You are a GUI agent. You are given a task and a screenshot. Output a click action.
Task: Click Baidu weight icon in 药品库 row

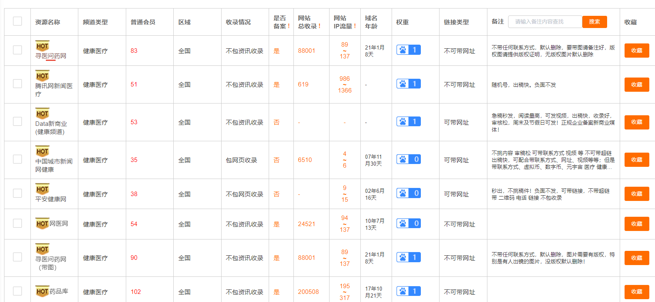408,291
